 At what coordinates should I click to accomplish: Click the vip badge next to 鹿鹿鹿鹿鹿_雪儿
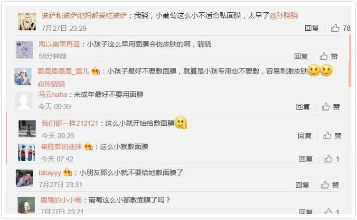pyautogui.click(x=95, y=71)
